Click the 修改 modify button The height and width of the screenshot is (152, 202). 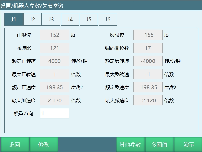(44, 145)
